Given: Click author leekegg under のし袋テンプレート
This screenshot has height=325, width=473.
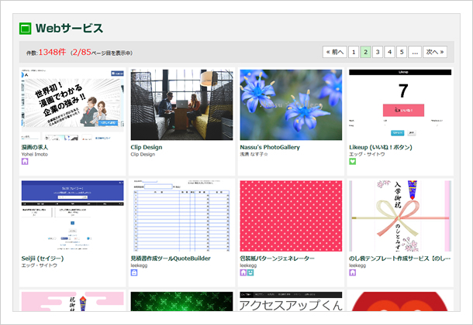Looking at the screenshot, I should click(x=357, y=265).
